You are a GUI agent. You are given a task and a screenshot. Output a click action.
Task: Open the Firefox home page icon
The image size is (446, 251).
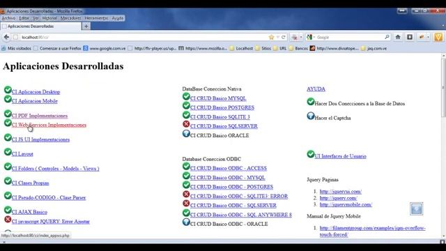pyautogui.click(x=398, y=37)
